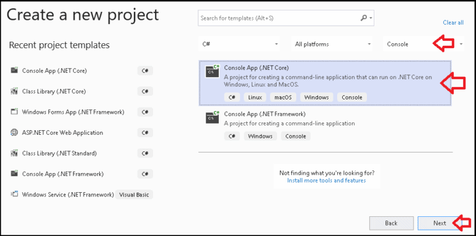Open Install more tools and features link
476x236 pixels.
[327, 180]
